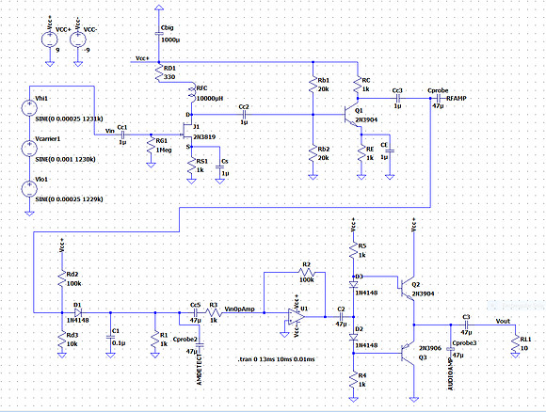Select transistor Q3 2N3906

click(408, 354)
